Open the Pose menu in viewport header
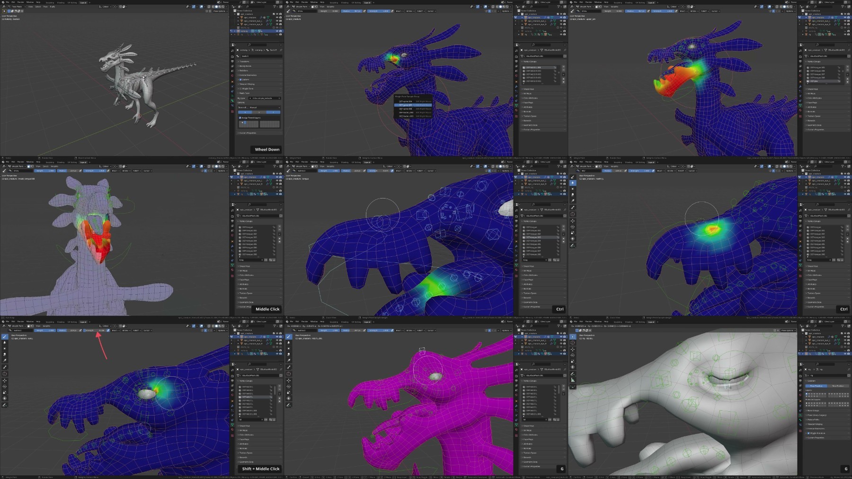This screenshot has width=852, height=479. pos(45,7)
